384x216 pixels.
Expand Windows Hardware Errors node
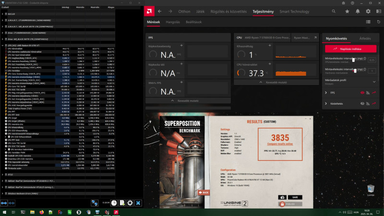coord(2,193)
